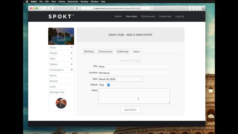Select the Anniversary tab
This screenshot has width=238, height=134.
coord(105,51)
